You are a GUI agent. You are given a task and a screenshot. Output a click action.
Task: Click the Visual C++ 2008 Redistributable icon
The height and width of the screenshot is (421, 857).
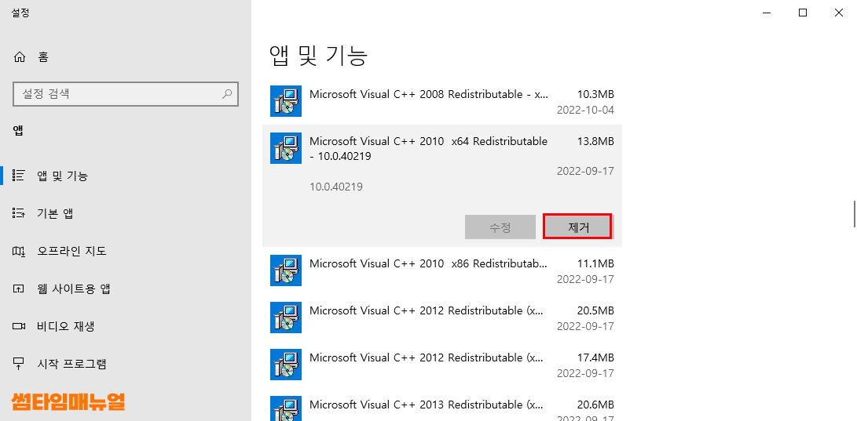pos(286,101)
